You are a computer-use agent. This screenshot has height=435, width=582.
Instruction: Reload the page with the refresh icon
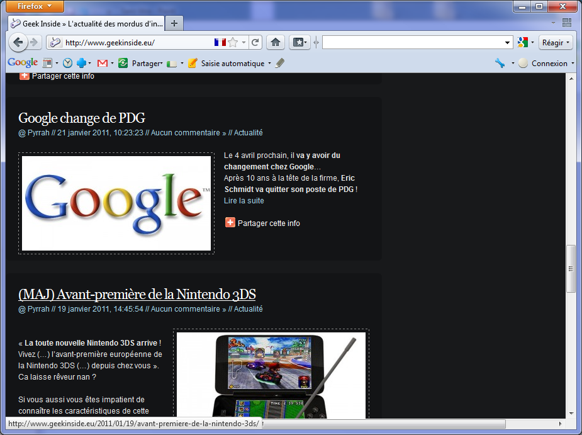[x=255, y=42]
